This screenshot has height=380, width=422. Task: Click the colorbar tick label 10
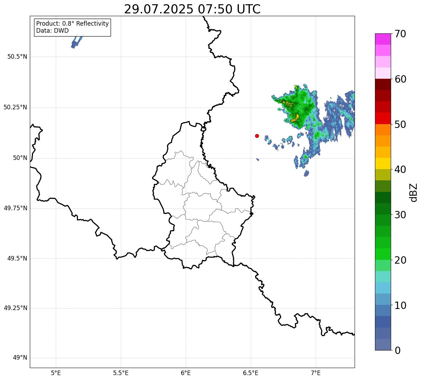click(400, 305)
